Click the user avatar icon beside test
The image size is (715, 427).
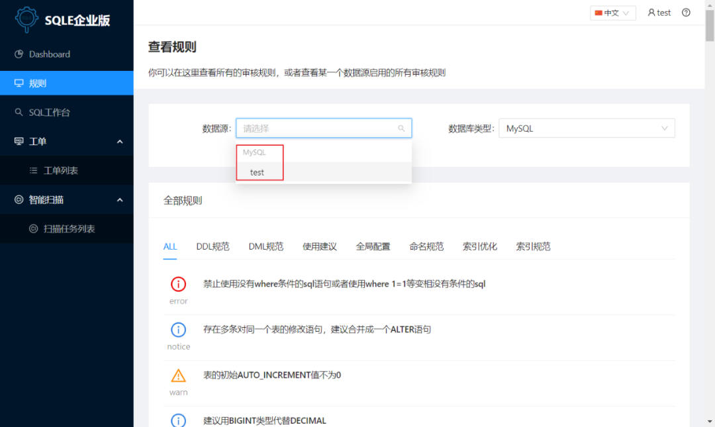coord(651,13)
